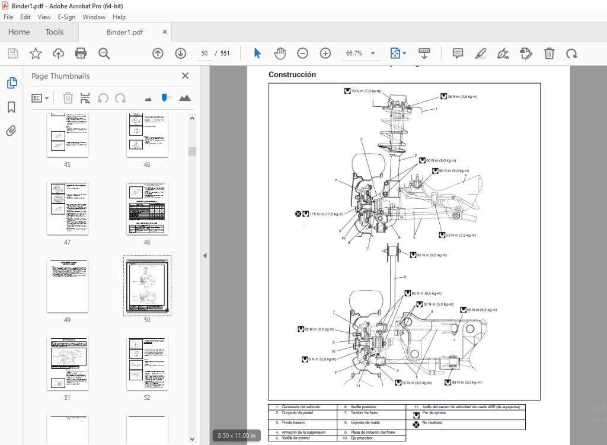
Task: Reduce thumbnail size with the small mountain icon
Action: coord(148,99)
